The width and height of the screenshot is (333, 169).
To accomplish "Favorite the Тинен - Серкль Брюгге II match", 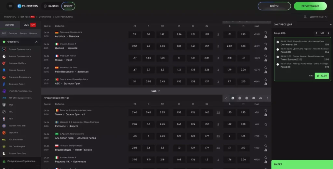I will (x=266, y=110).
